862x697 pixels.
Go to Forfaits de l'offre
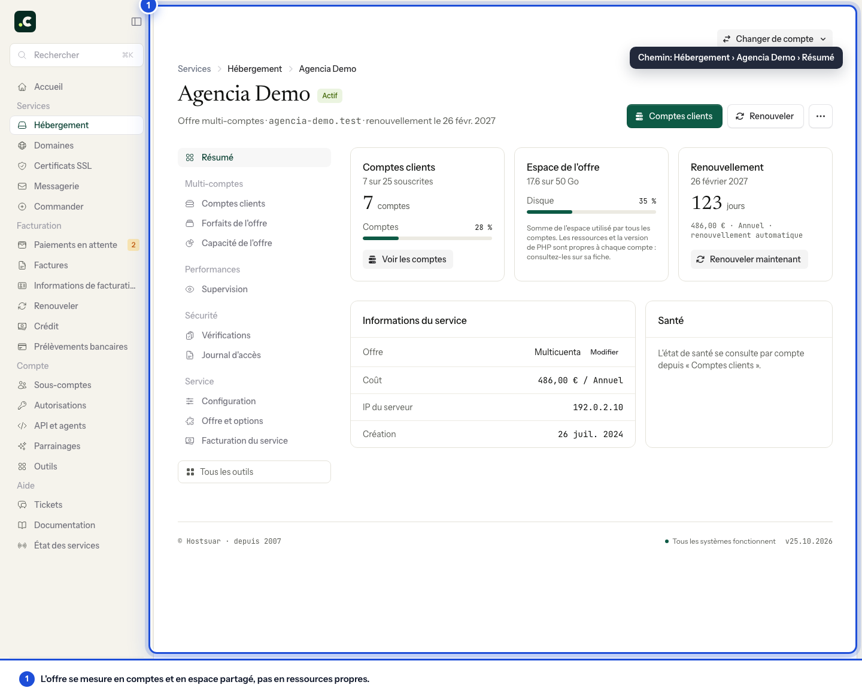tap(254, 223)
